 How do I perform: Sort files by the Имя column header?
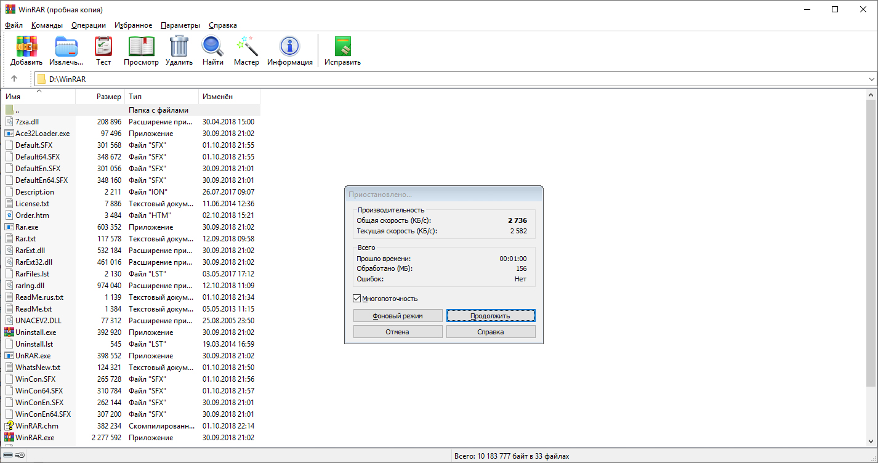click(x=39, y=97)
